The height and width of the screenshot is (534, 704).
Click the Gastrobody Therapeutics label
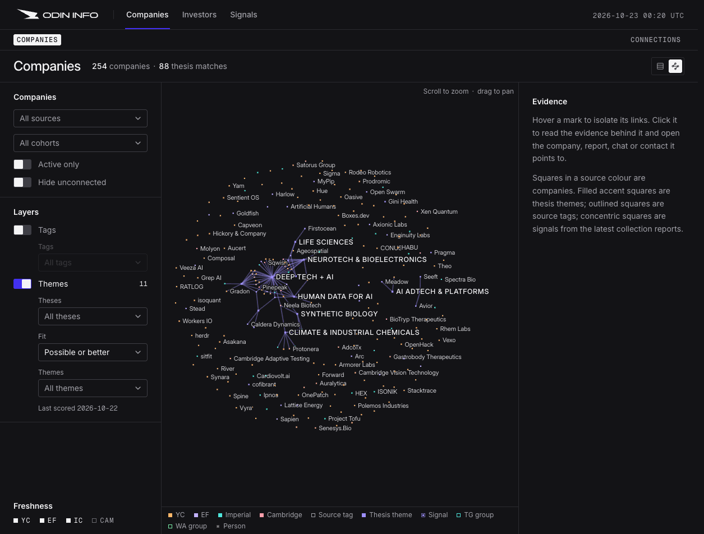click(427, 357)
